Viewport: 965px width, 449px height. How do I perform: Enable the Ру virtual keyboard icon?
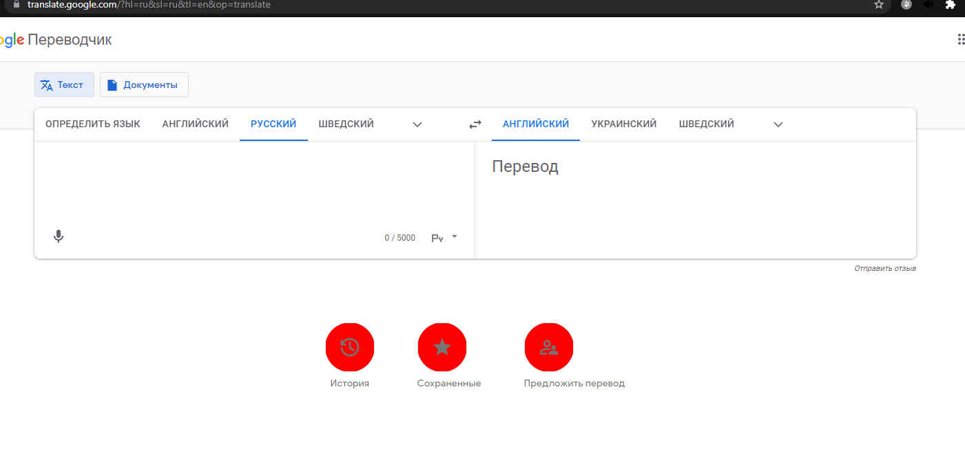click(x=437, y=238)
